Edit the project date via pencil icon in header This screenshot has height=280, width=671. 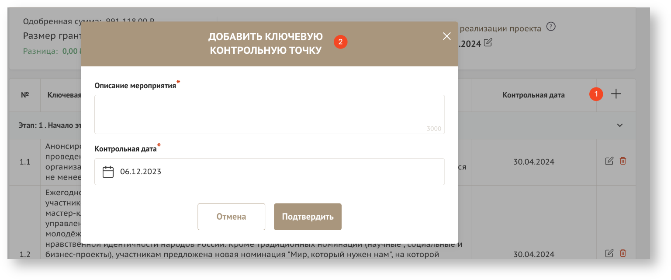488,43
